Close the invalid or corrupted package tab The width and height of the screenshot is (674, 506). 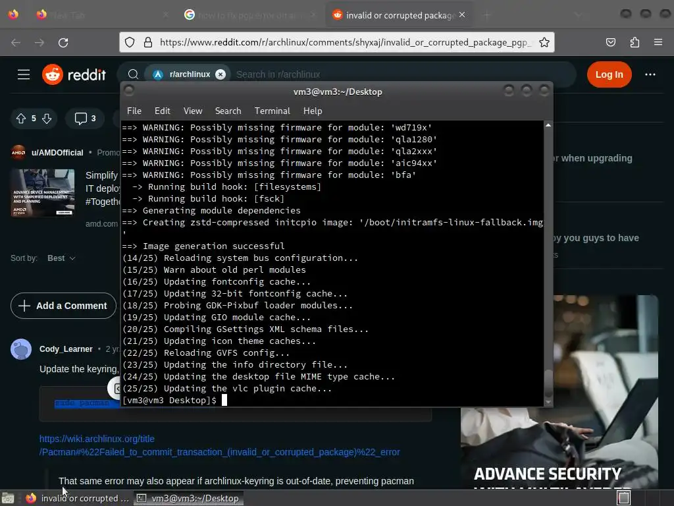[462, 14]
